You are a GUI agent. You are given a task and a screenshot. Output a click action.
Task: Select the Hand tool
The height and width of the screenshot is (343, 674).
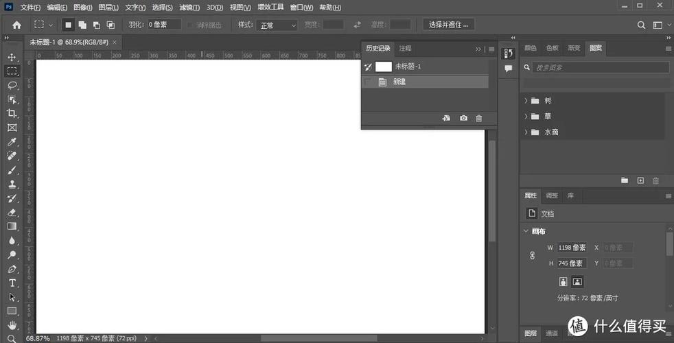(x=12, y=325)
